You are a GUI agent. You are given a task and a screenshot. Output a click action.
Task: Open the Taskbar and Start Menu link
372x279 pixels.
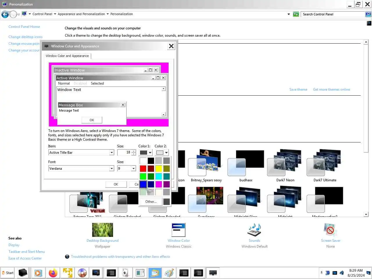[26, 252]
